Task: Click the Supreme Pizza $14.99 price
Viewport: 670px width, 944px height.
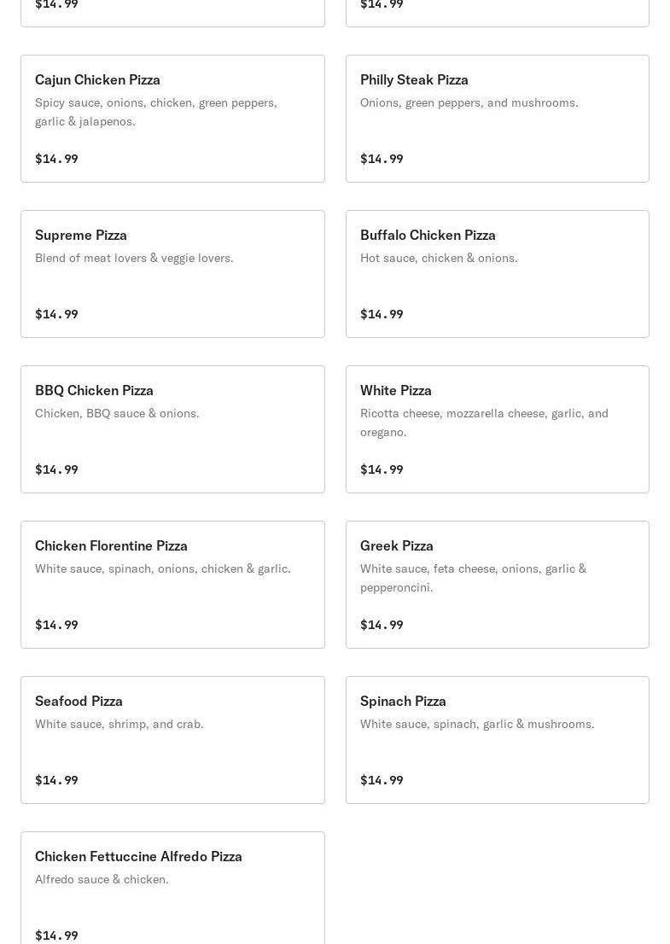Action: (x=56, y=314)
